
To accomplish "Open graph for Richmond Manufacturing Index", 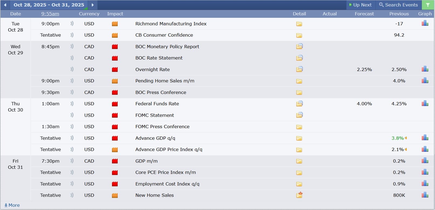I will click(x=425, y=24).
